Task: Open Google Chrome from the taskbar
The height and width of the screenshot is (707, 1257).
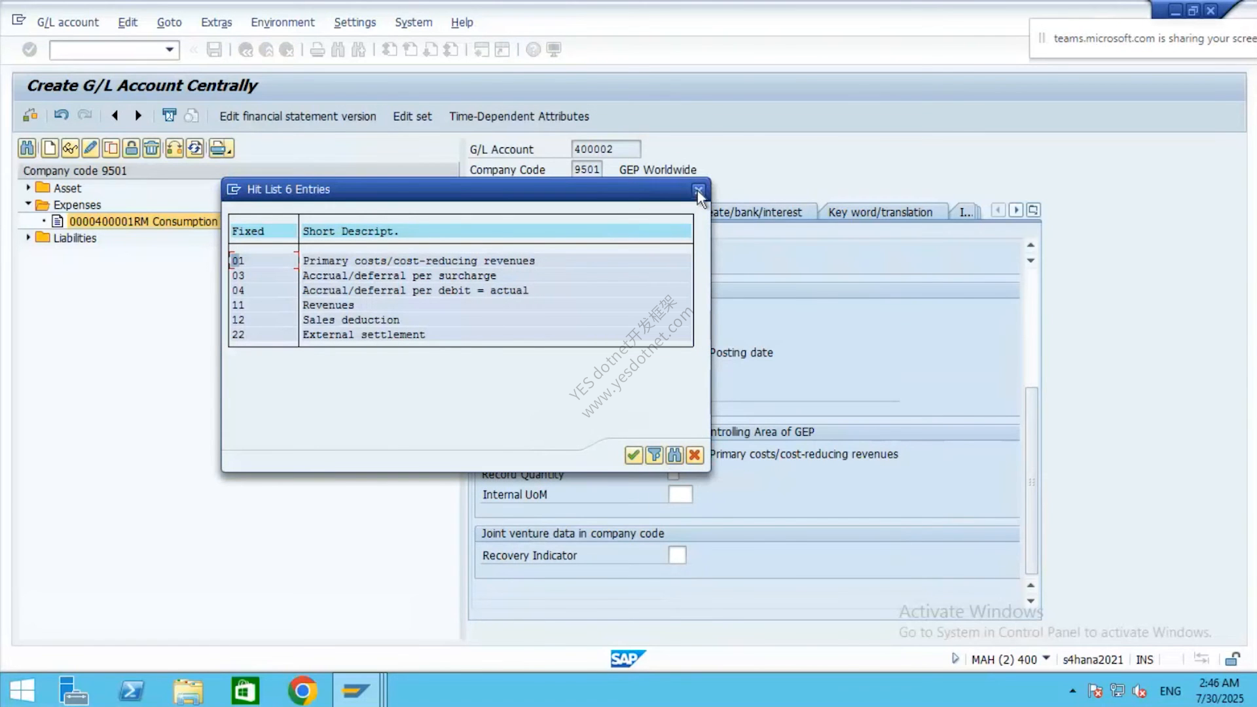Action: [302, 691]
